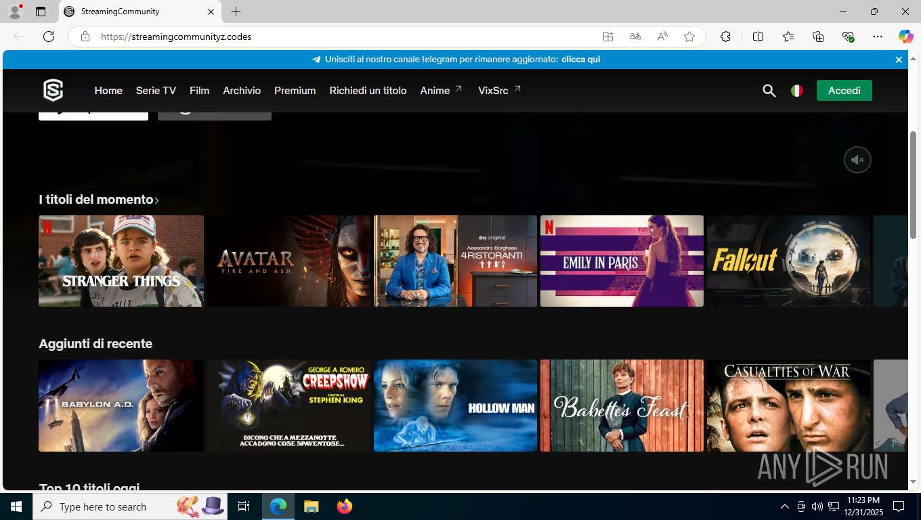Follow the VixSrc external link
This screenshot has width=921, height=520.
click(x=500, y=91)
